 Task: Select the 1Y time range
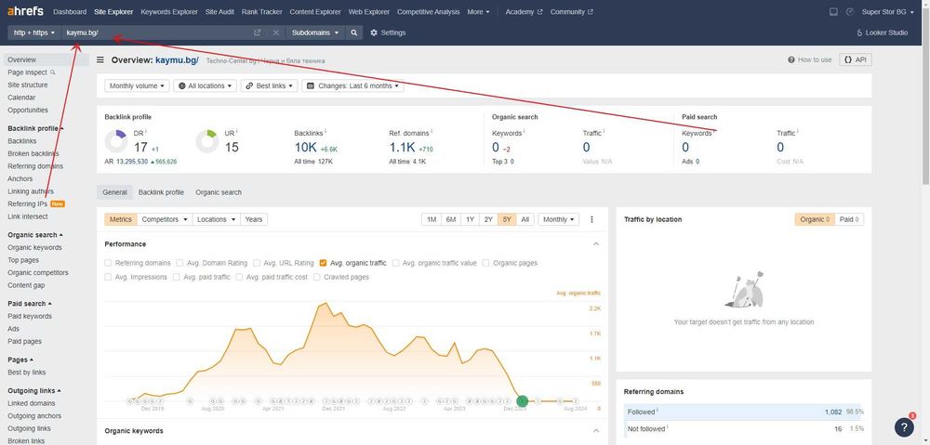pyautogui.click(x=470, y=219)
